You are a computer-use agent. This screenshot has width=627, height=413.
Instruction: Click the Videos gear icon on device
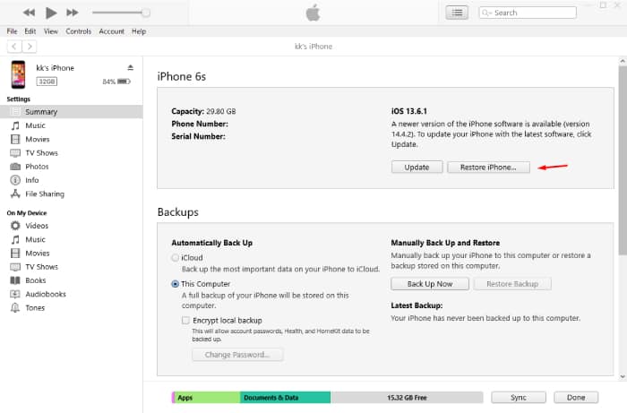(15, 226)
